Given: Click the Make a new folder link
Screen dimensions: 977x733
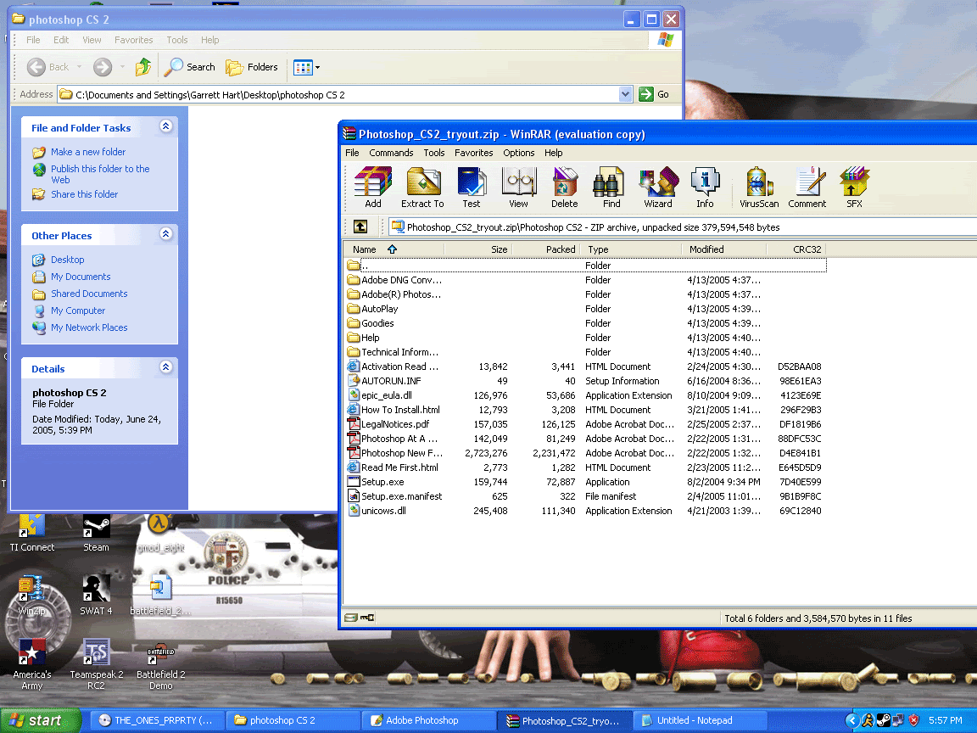Looking at the screenshot, I should tap(88, 152).
